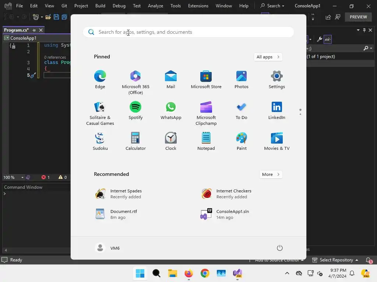Open Microsoft Store from pinned apps
Image resolution: width=377 pixels, height=282 pixels.
tap(206, 80)
